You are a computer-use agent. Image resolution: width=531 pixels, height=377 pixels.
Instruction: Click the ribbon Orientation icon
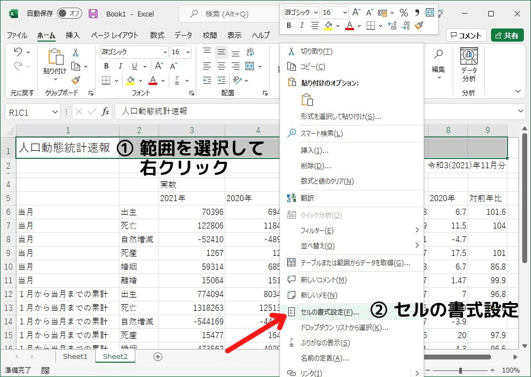[x=237, y=81]
